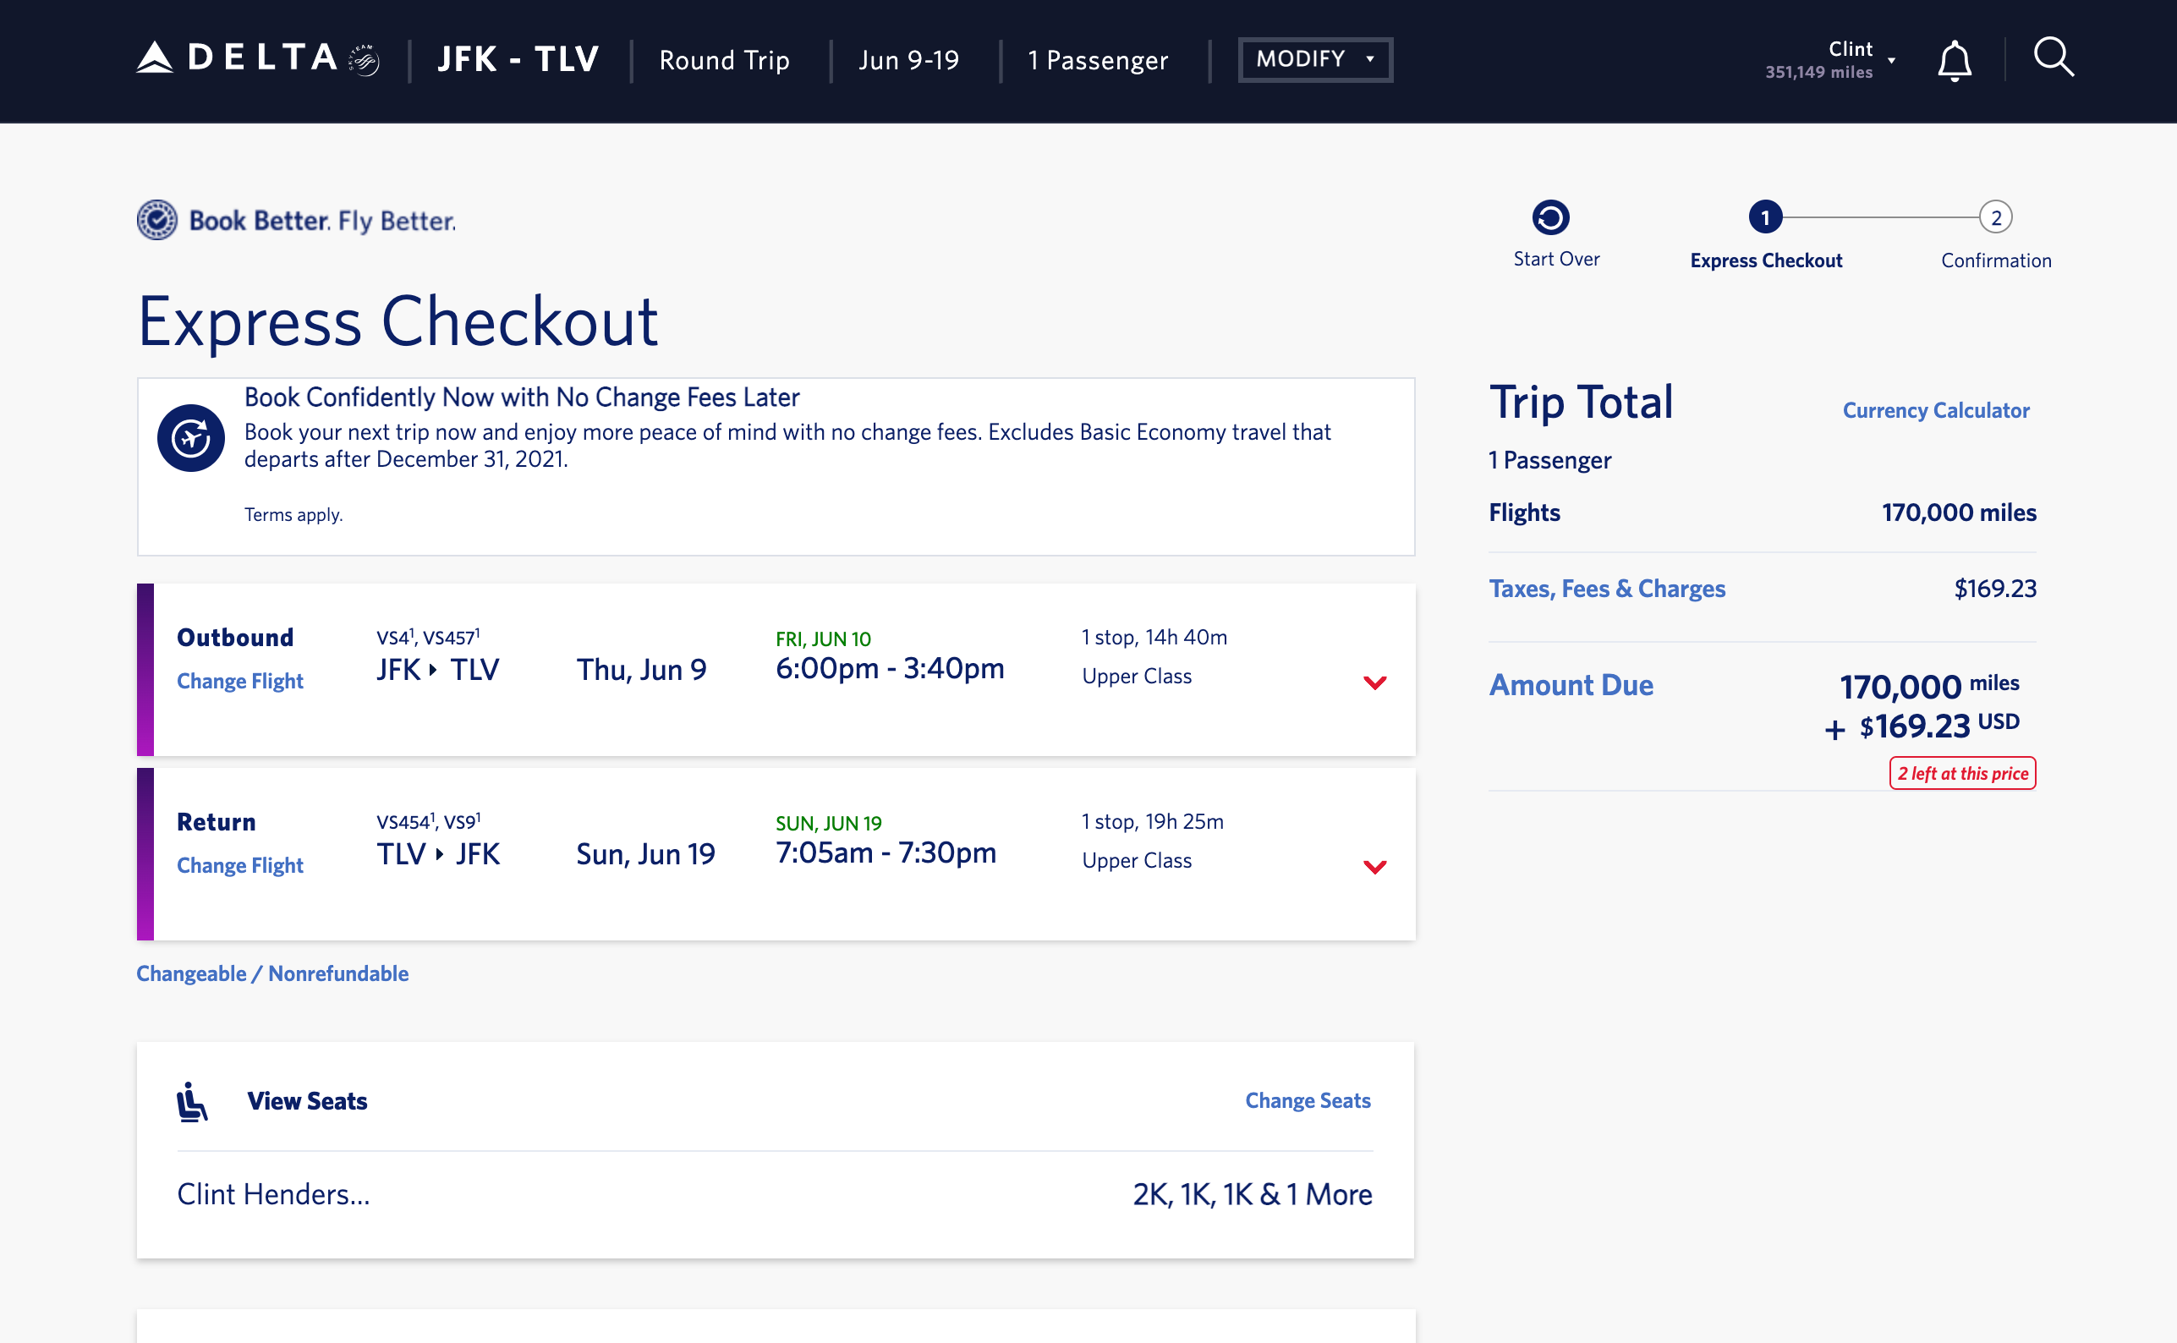Click the seat icon beside View Seats
The height and width of the screenshot is (1343, 2177).
tap(192, 1101)
